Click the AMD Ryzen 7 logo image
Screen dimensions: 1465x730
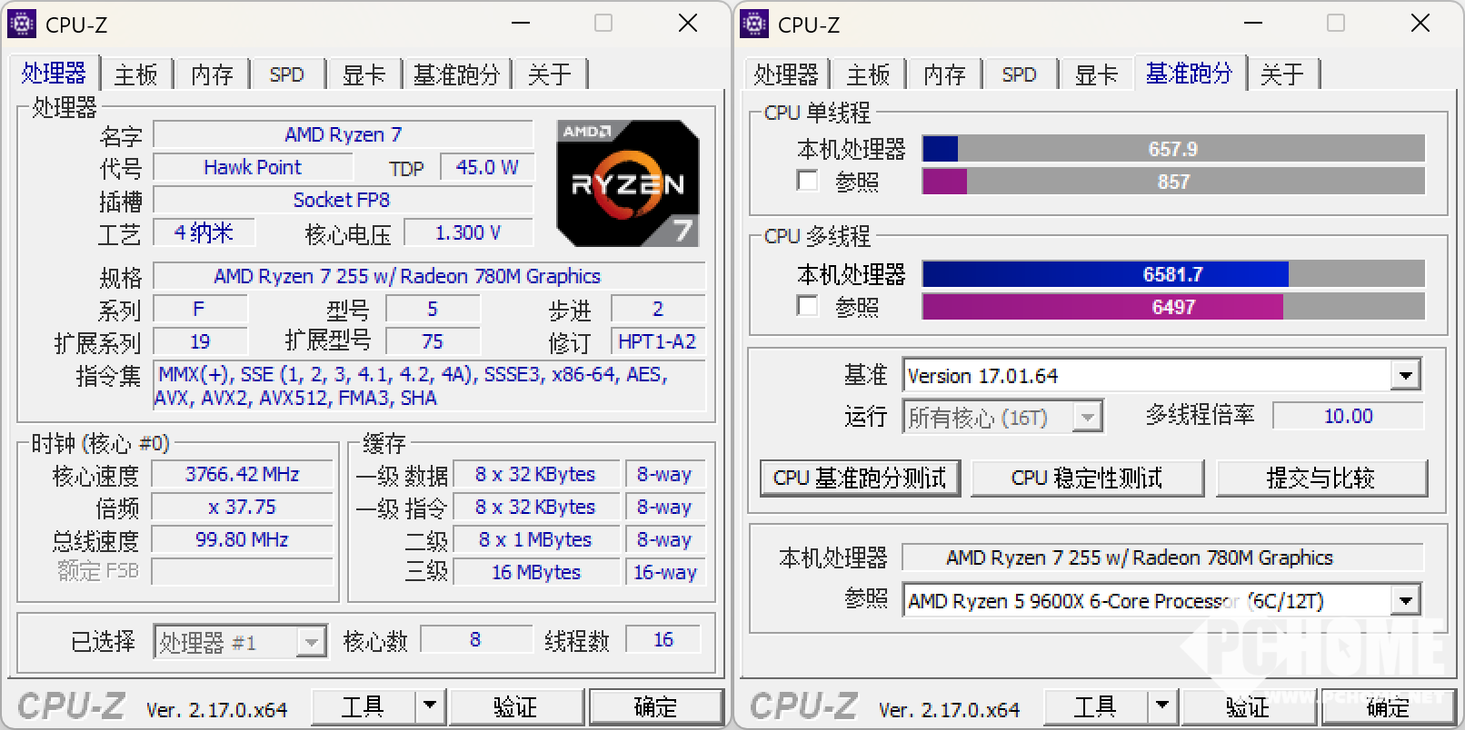coord(627,183)
